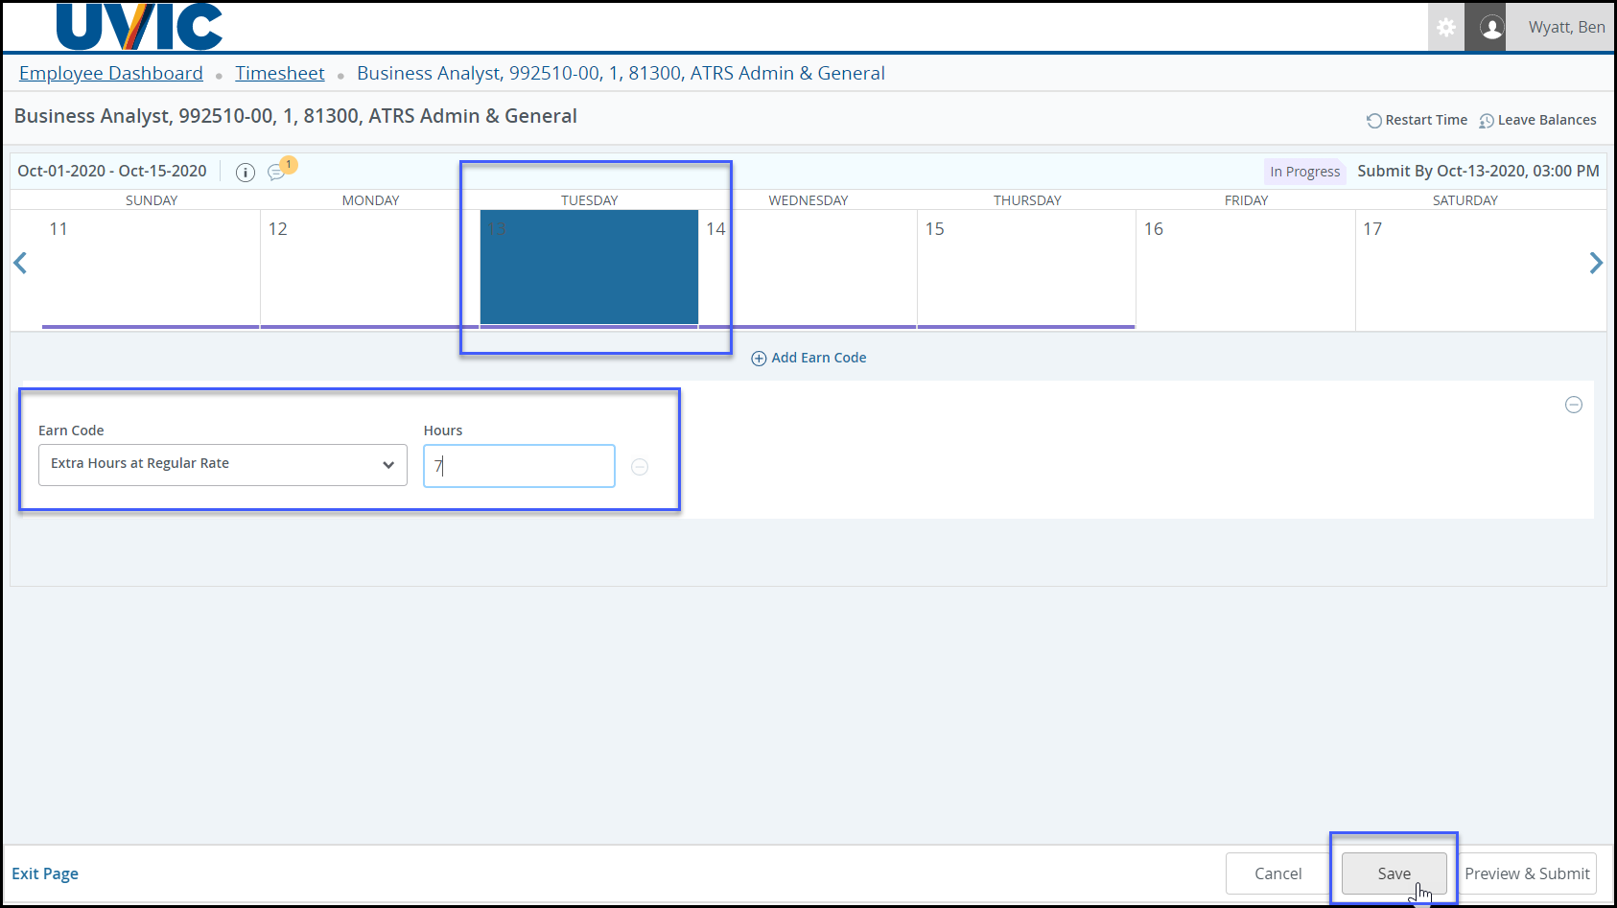Advance to next week arrow
Image resolution: width=1617 pixels, height=908 pixels.
[1595, 263]
